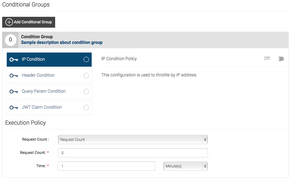
Task: Turn on the IP Condition Policy switch
Action: click(281, 59)
